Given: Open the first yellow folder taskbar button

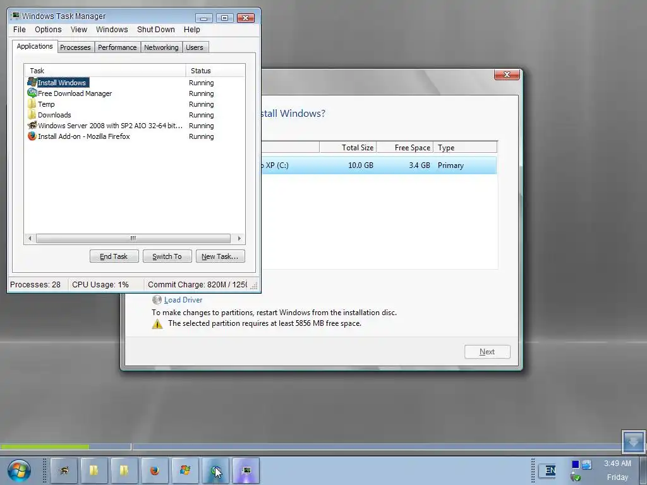Looking at the screenshot, I should click(94, 470).
